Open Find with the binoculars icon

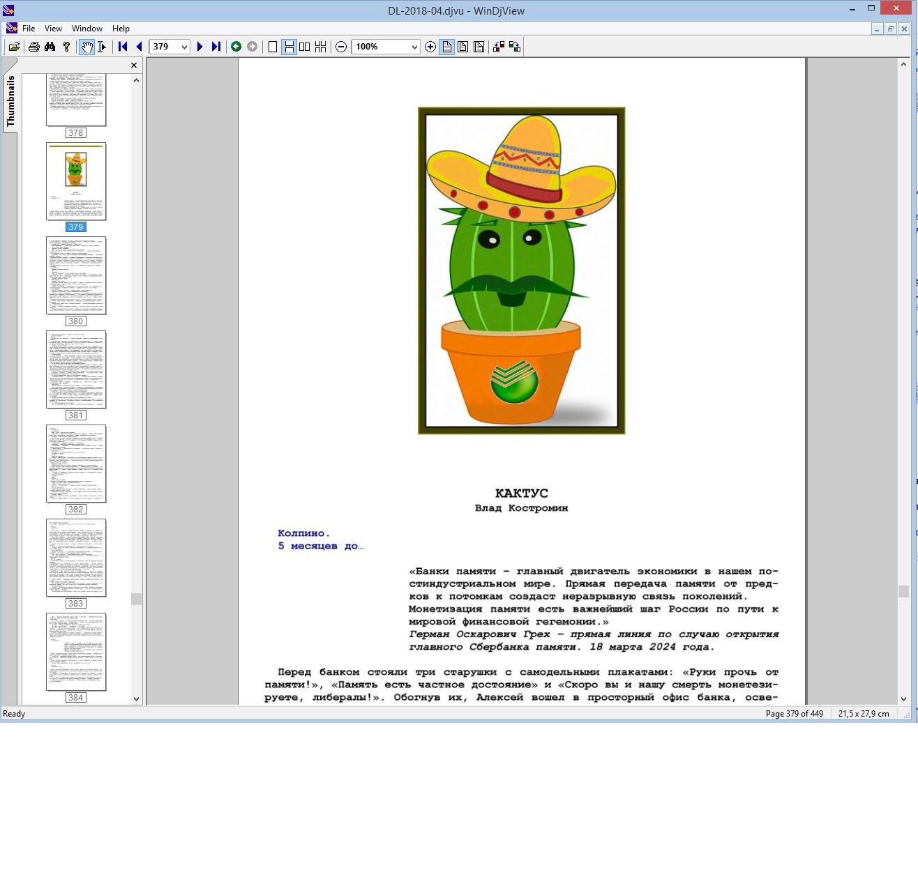(x=50, y=47)
